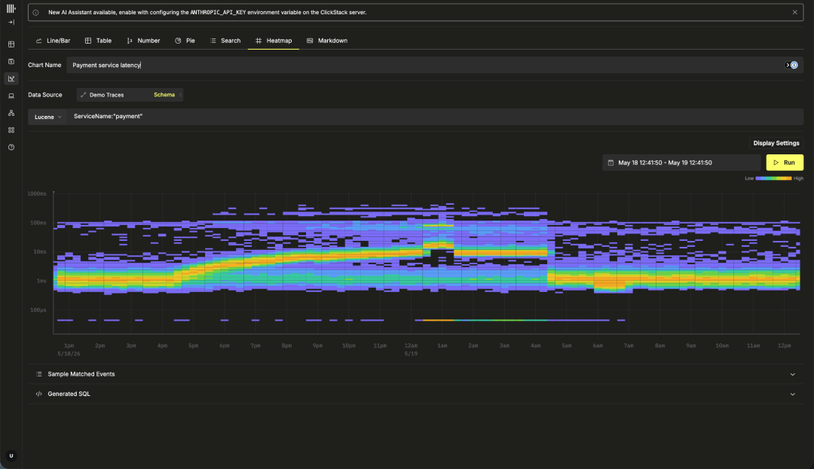This screenshot has width=814, height=469.
Task: Open Display Settings
Action: (x=776, y=143)
